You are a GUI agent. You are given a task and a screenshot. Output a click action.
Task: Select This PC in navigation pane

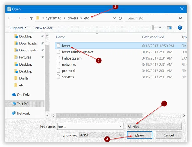[25, 104]
